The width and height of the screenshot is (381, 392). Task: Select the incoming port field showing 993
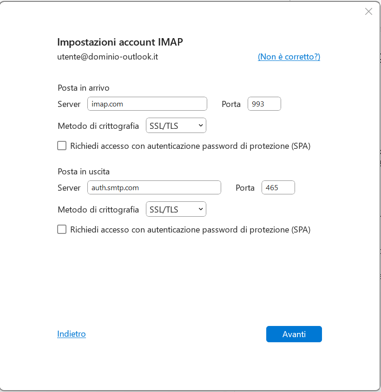264,104
